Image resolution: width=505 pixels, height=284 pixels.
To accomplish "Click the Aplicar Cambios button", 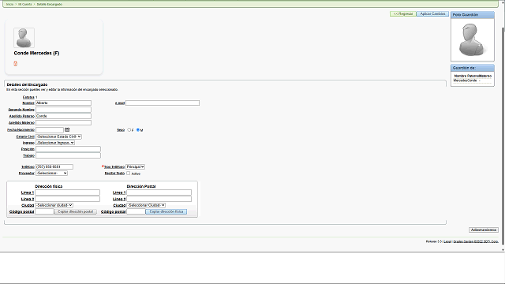I will coord(432,14).
